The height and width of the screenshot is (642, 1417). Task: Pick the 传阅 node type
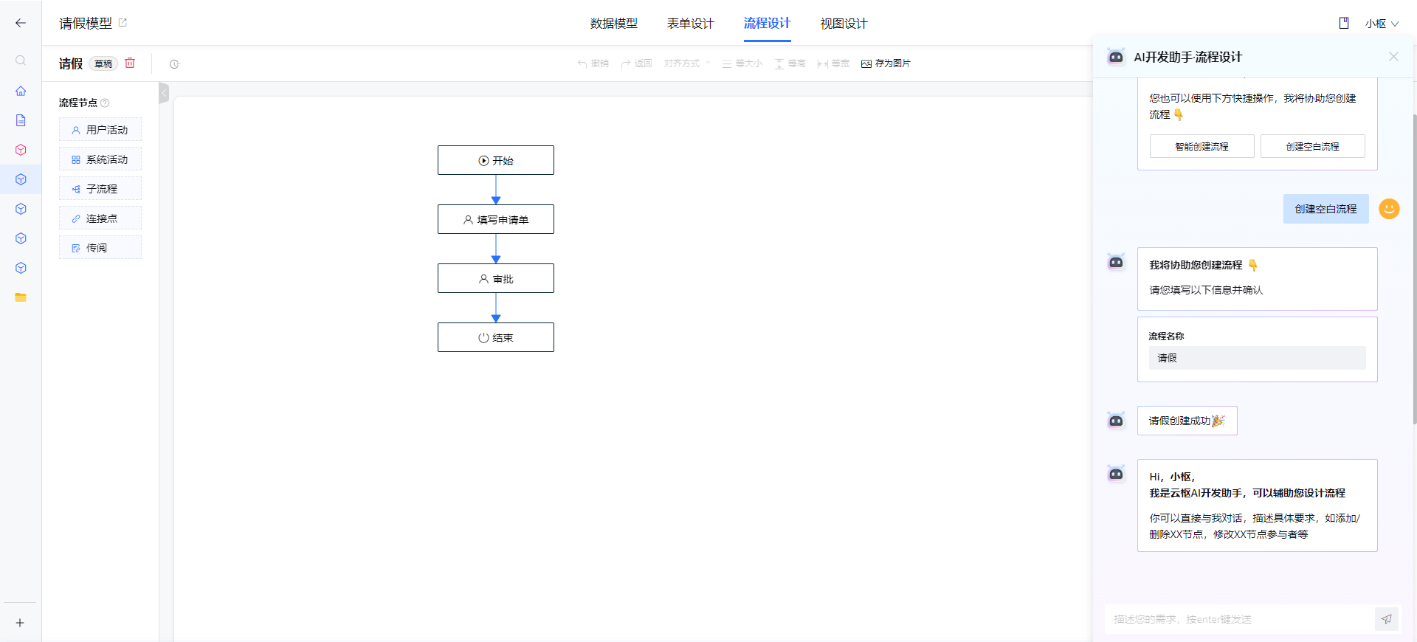coord(100,247)
